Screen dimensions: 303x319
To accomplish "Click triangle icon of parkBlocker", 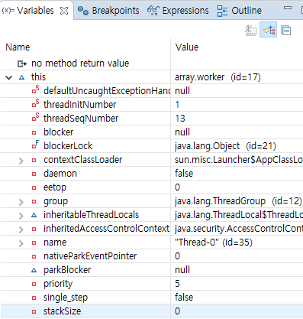I will 34,270.
